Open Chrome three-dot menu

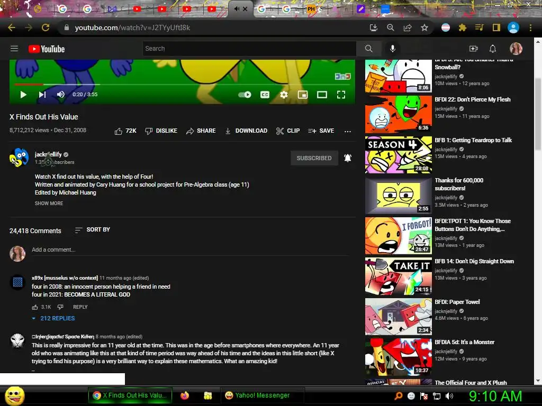pyautogui.click(x=530, y=27)
